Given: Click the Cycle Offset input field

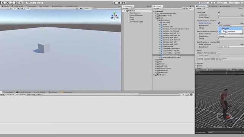Looking at the screenshot, I should click(231, 18).
